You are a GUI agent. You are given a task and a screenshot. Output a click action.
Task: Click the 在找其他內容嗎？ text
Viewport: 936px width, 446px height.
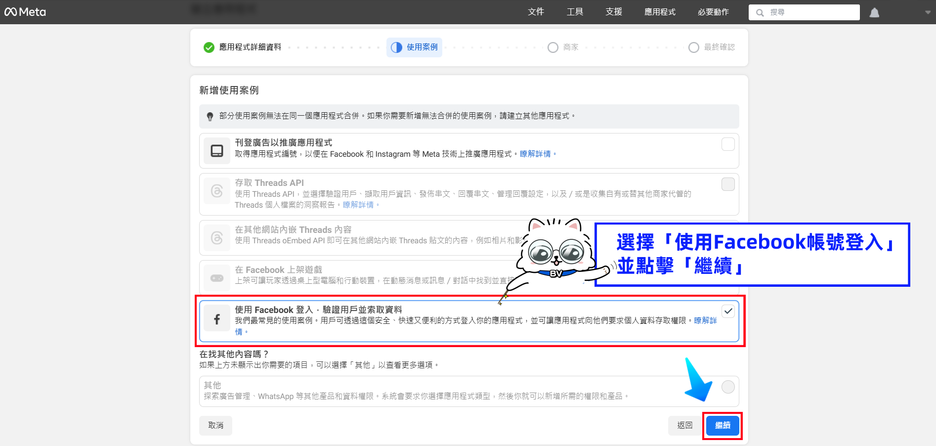(x=234, y=354)
